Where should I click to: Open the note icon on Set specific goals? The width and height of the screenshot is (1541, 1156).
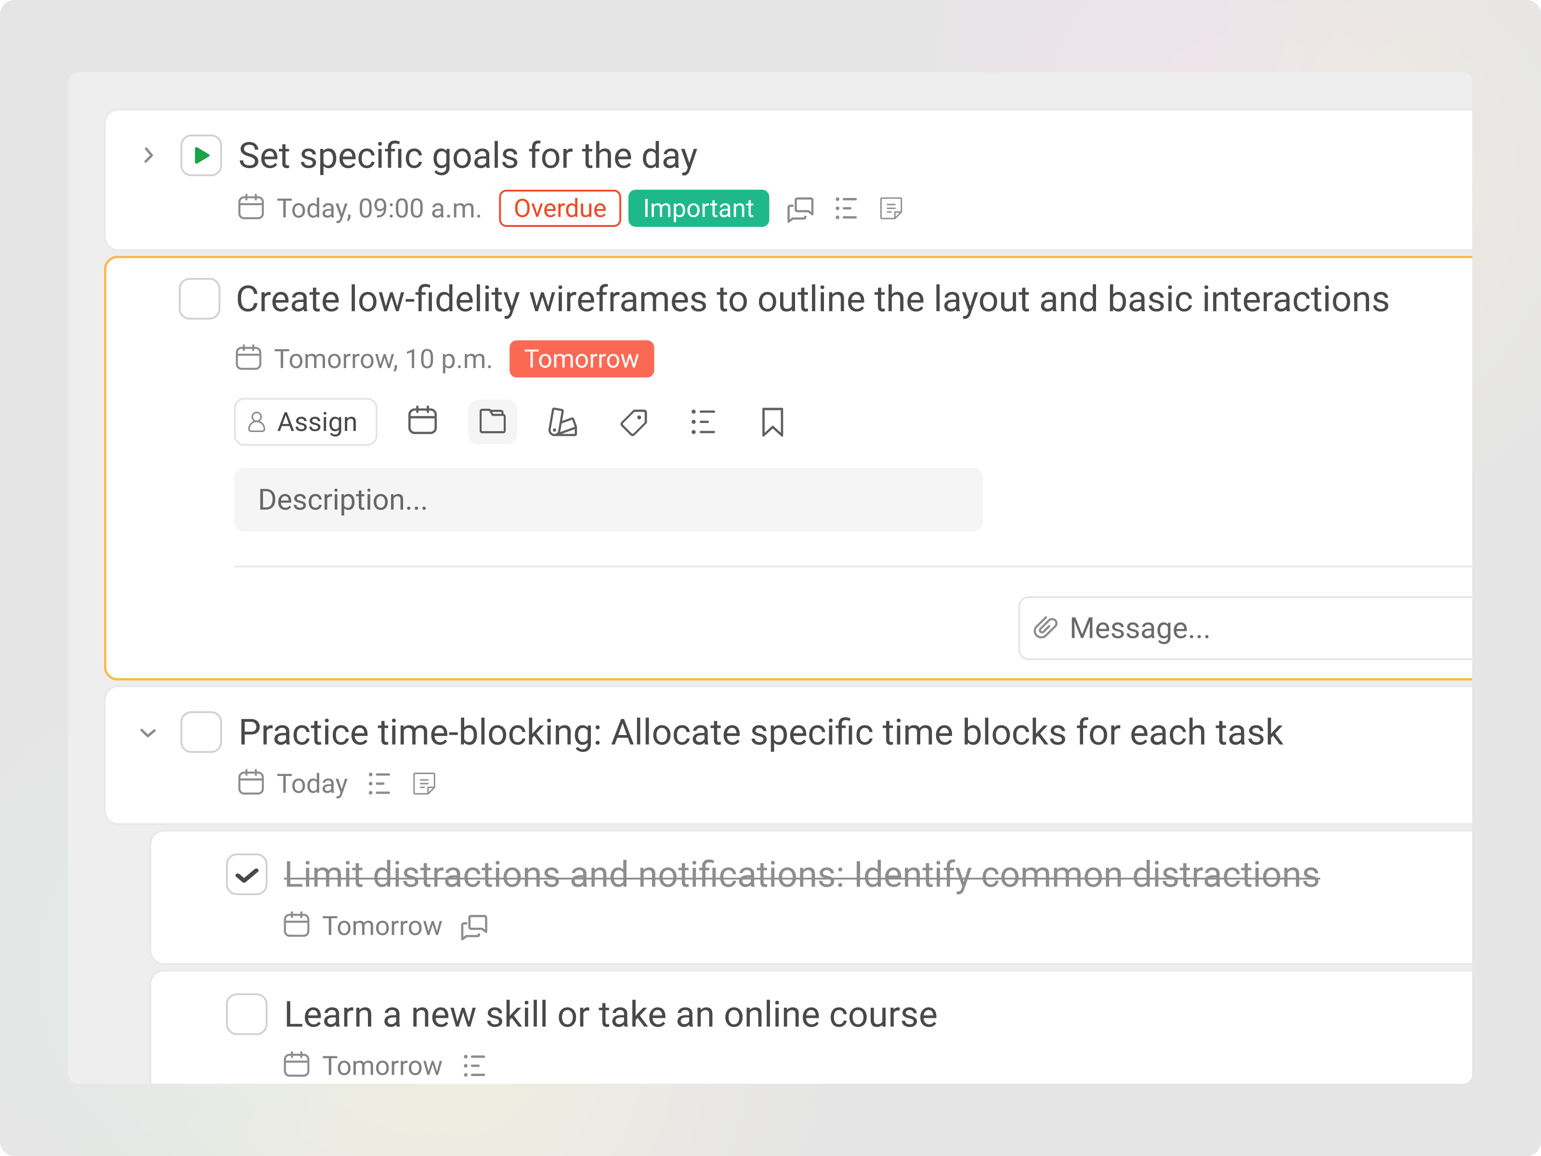coord(891,209)
